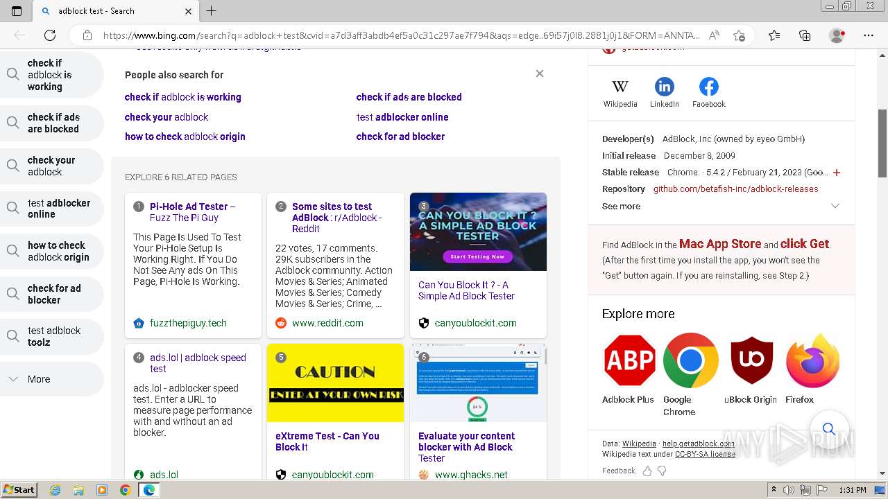Open the Wikipedia profile icon
The width and height of the screenshot is (888, 499).
pos(620,87)
